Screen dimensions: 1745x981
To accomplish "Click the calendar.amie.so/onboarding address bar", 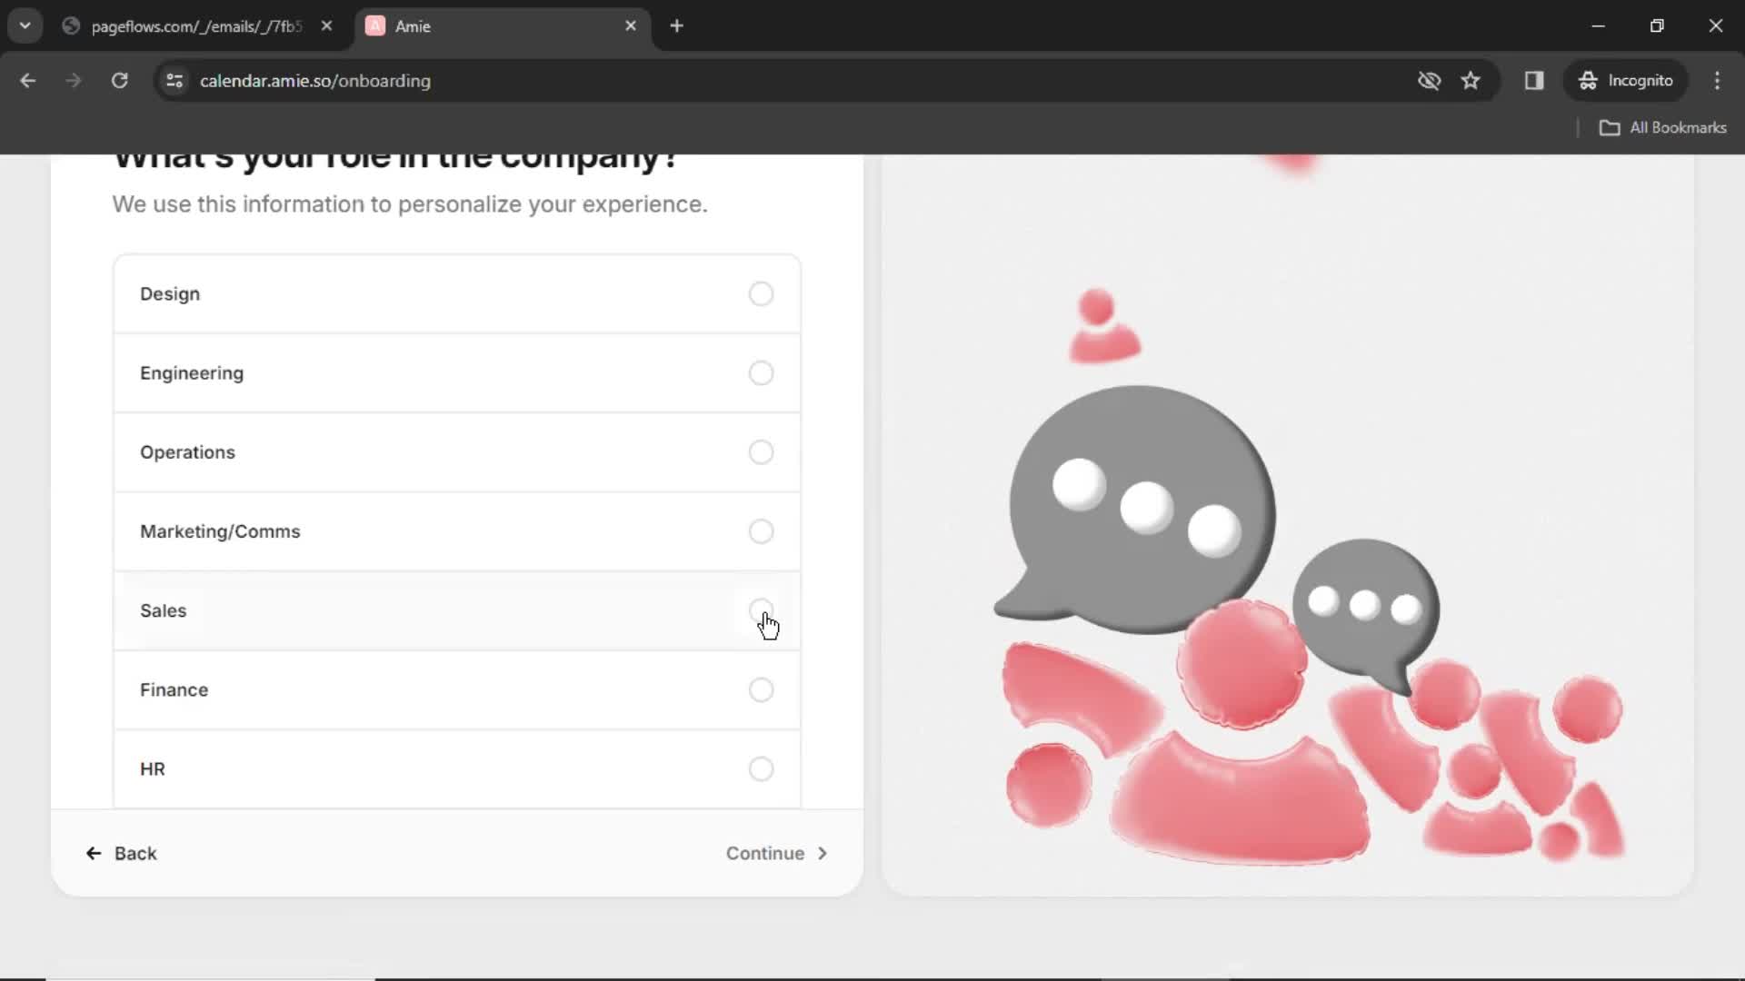I will tap(315, 80).
